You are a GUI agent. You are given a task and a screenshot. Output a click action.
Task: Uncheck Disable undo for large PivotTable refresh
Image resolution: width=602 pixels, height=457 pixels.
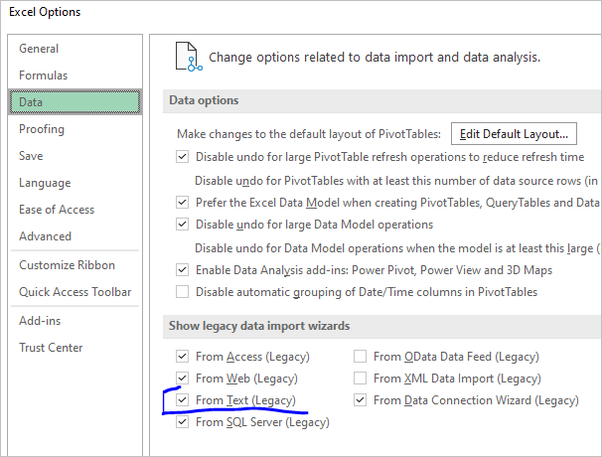(x=182, y=157)
